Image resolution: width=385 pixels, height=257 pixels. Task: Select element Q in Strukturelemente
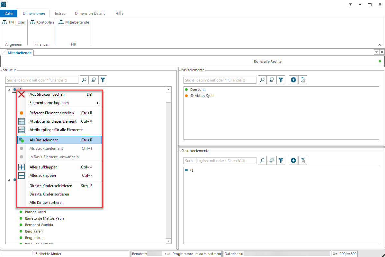pos(192,170)
